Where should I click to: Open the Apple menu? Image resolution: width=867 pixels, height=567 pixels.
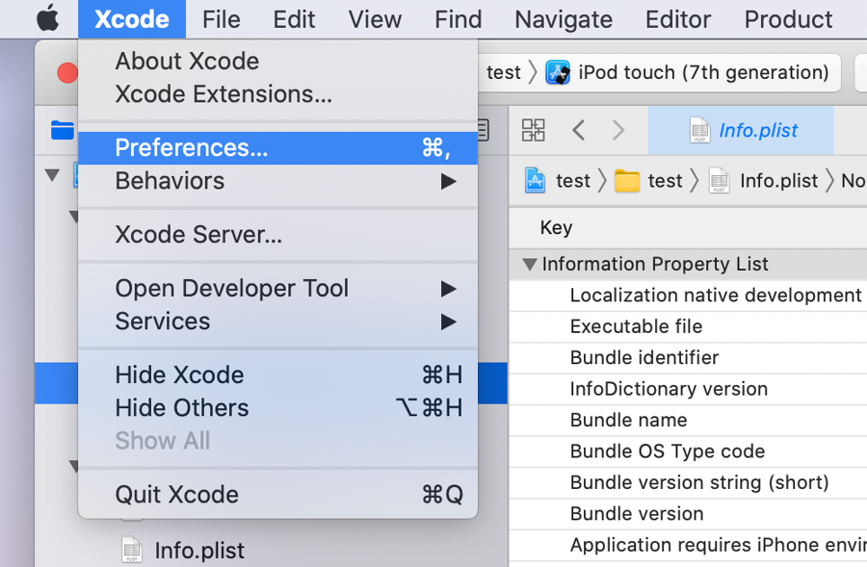tap(47, 18)
